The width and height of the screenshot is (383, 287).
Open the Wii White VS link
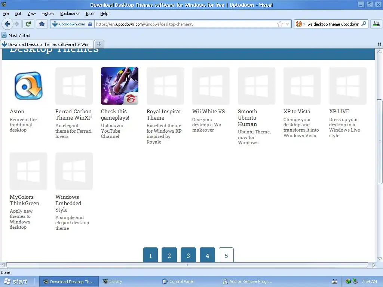tap(208, 111)
